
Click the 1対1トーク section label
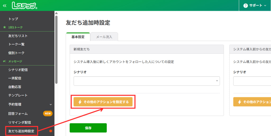pos(15,27)
